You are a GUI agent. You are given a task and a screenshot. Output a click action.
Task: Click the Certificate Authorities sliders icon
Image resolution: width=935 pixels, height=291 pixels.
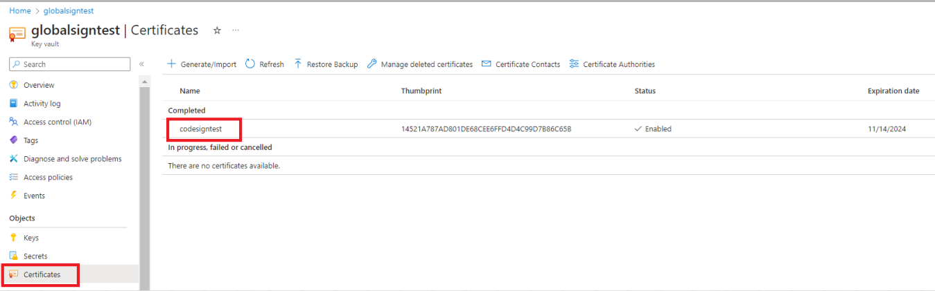tap(574, 64)
